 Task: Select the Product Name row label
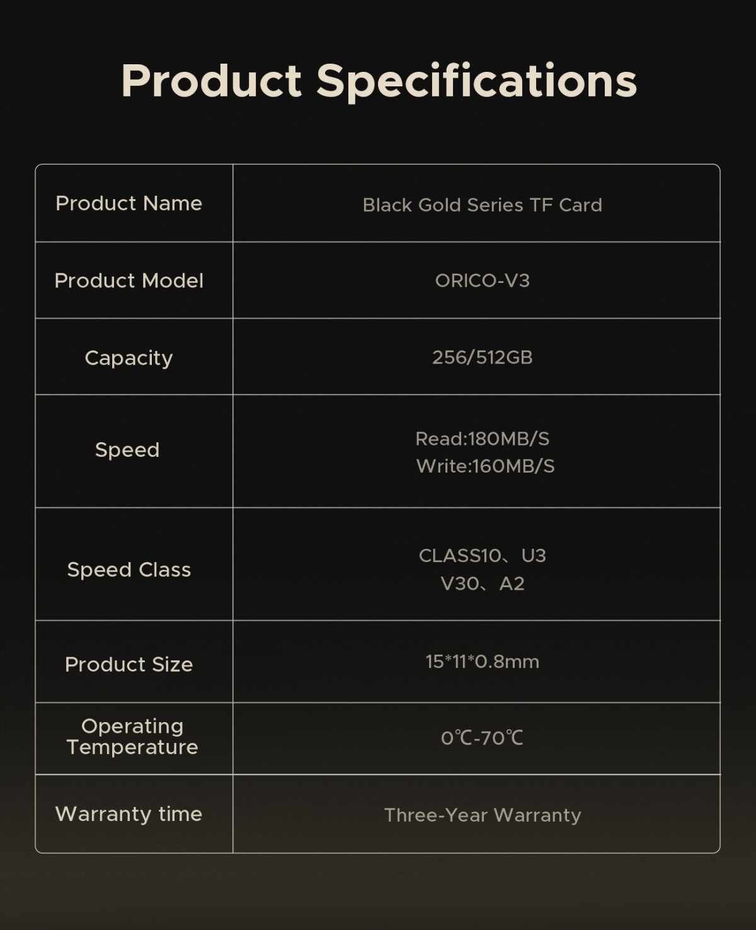click(x=129, y=204)
